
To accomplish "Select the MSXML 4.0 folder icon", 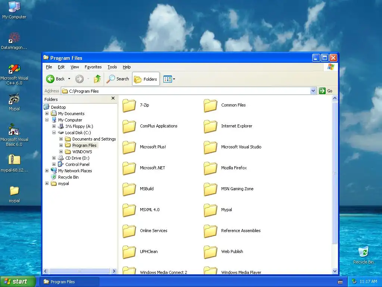I will (x=129, y=210).
